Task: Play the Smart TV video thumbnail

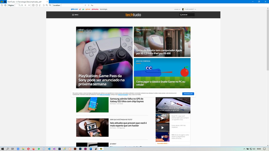Action: 162,118
